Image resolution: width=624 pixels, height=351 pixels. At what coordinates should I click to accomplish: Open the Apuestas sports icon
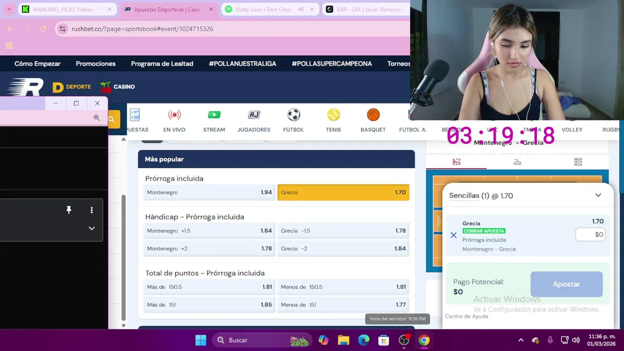135,115
